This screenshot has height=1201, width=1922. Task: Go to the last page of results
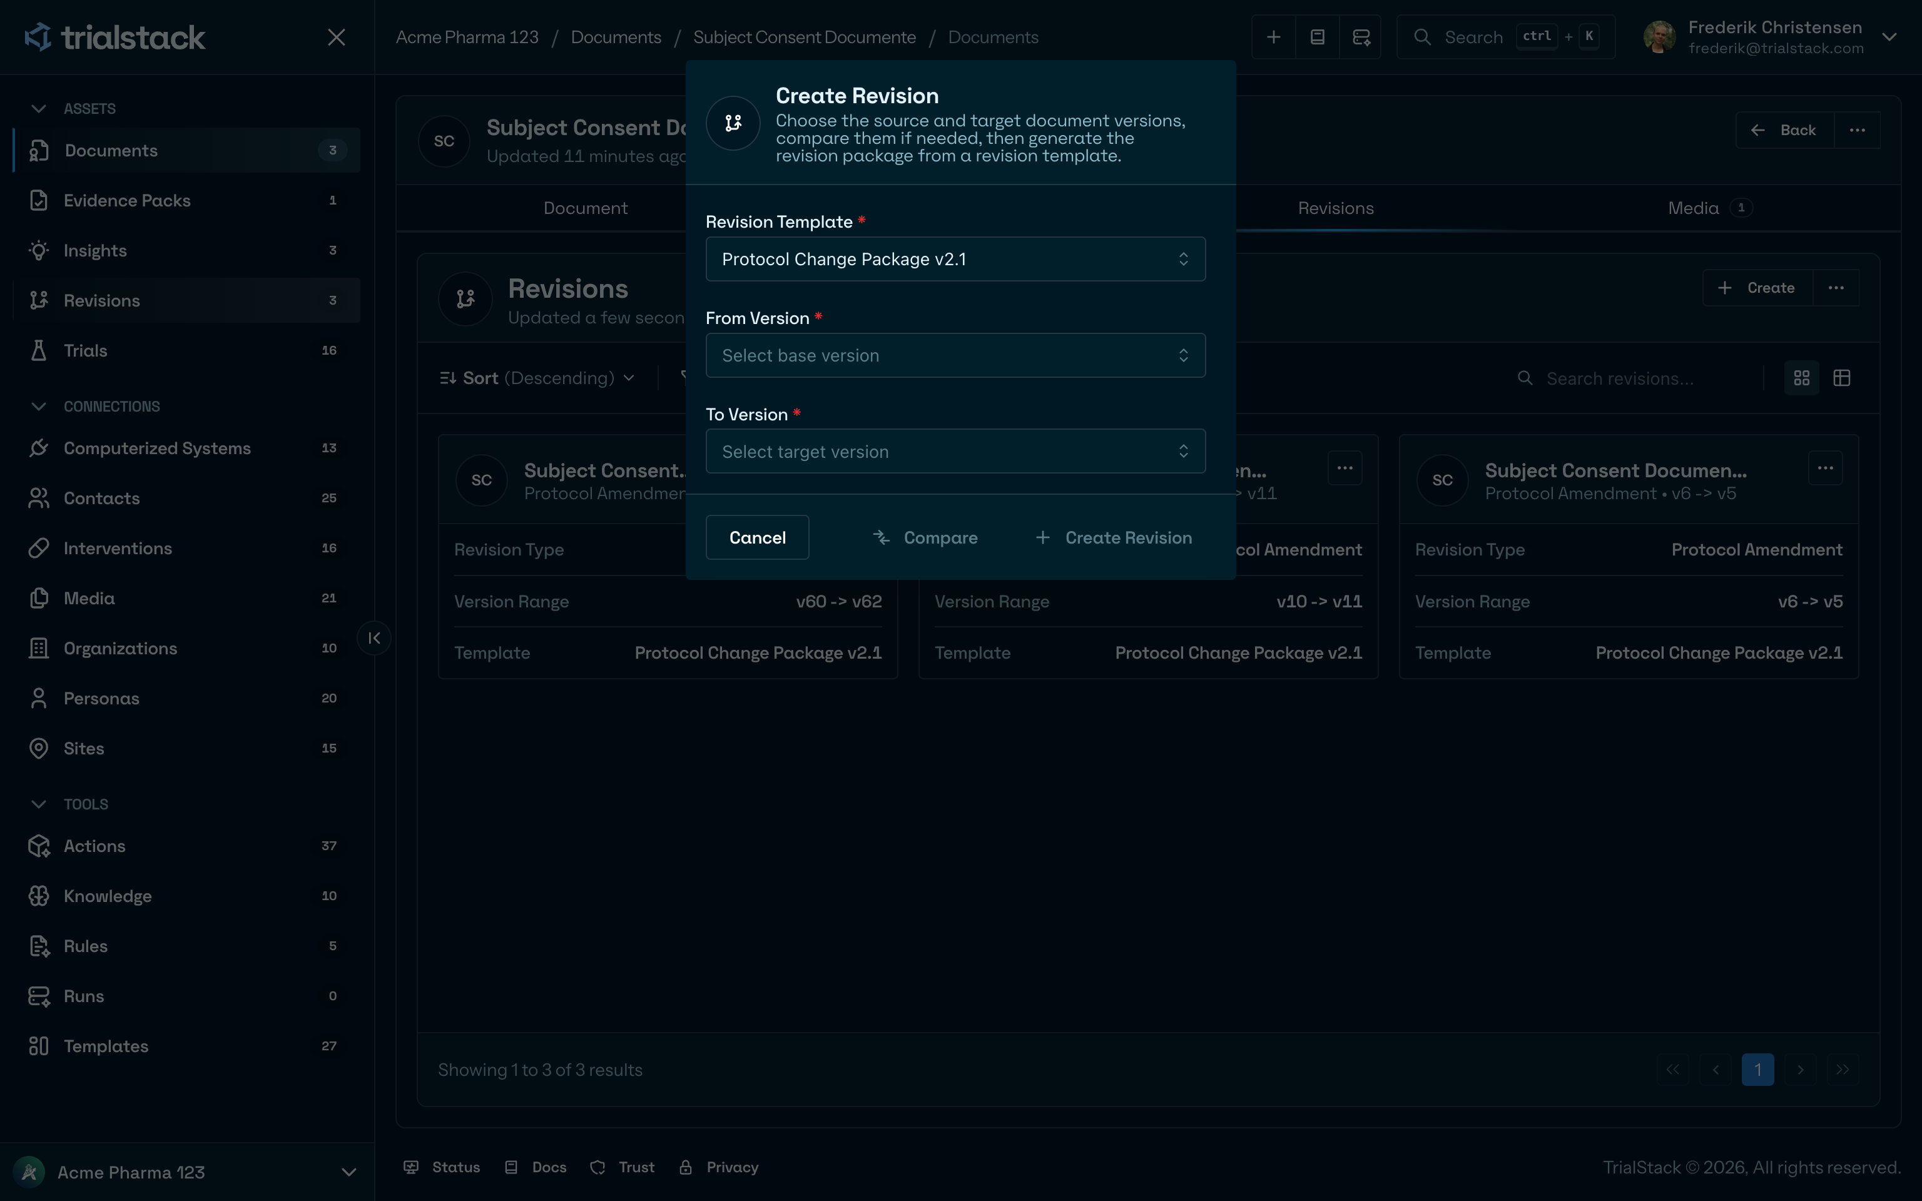coord(1843,1070)
